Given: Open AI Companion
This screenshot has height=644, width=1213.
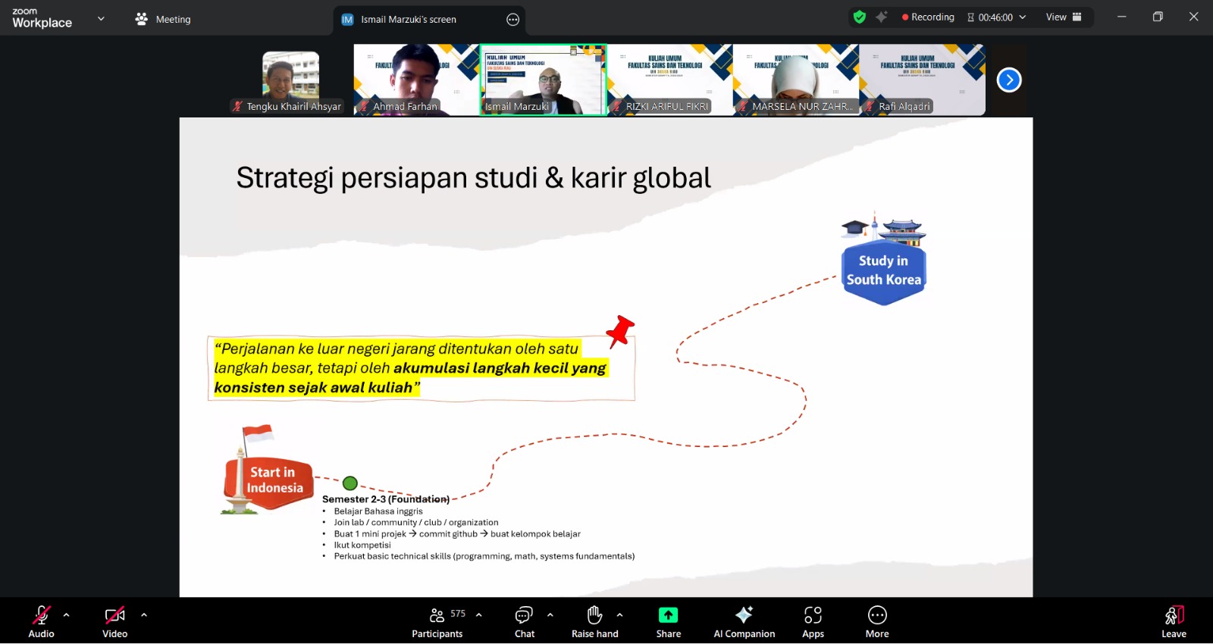Looking at the screenshot, I should coord(744,621).
